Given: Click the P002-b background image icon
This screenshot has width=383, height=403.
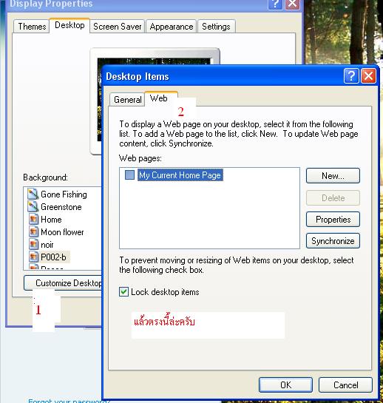Looking at the screenshot, I should pos(33,257).
